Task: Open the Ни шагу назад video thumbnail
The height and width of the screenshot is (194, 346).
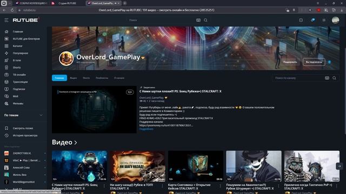Action: point(137,166)
